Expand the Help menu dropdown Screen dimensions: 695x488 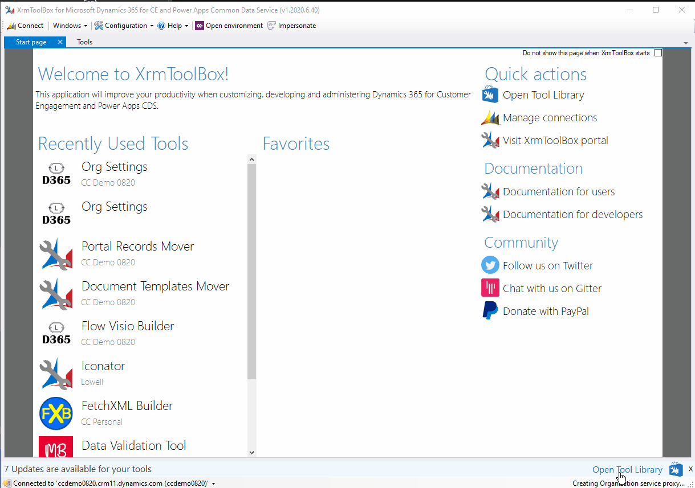coord(173,26)
